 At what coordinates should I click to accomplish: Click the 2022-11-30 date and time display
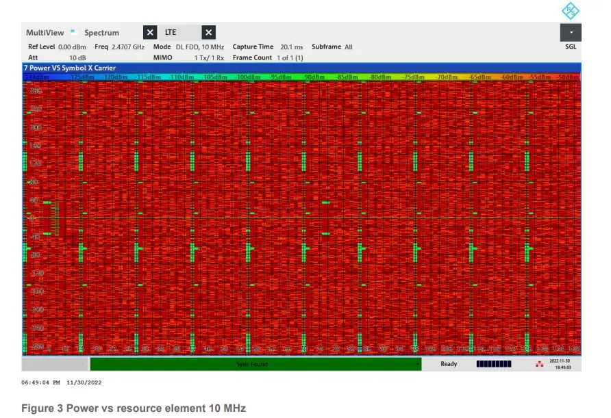560,364
